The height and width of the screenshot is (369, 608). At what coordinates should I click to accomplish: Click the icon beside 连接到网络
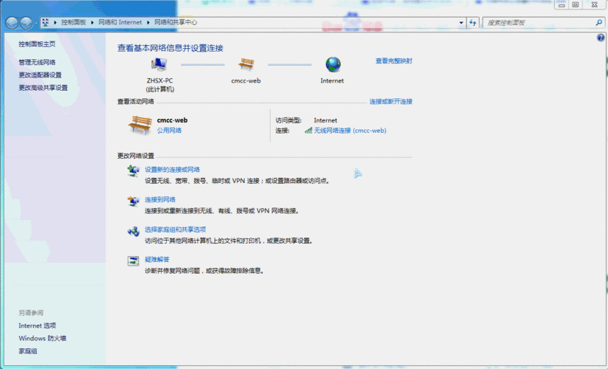(134, 201)
